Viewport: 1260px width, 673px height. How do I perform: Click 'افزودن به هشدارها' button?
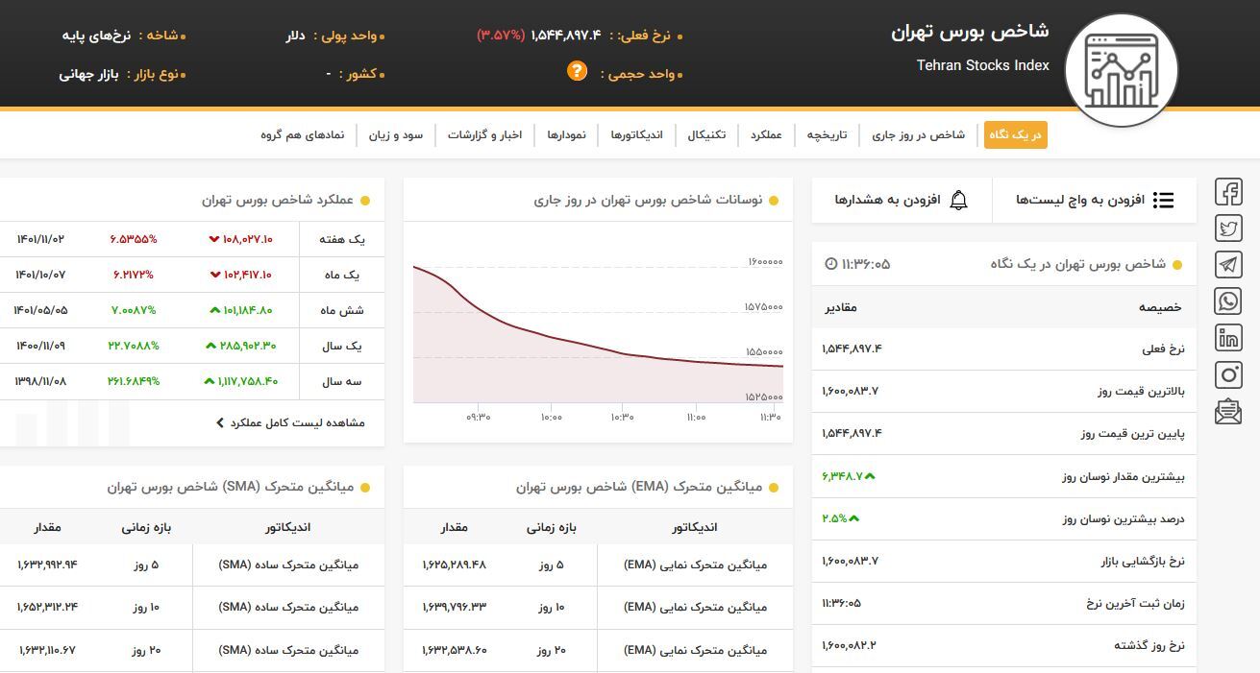click(x=902, y=200)
